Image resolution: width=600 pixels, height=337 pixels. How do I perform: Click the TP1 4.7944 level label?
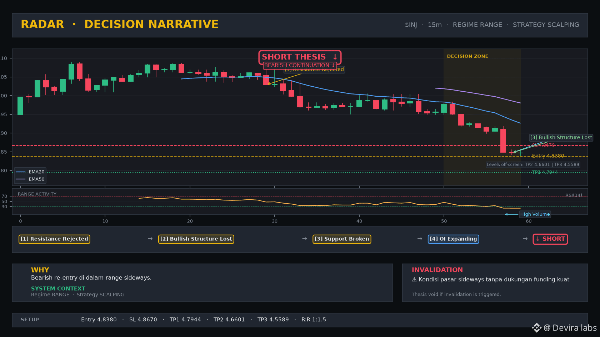click(545, 172)
